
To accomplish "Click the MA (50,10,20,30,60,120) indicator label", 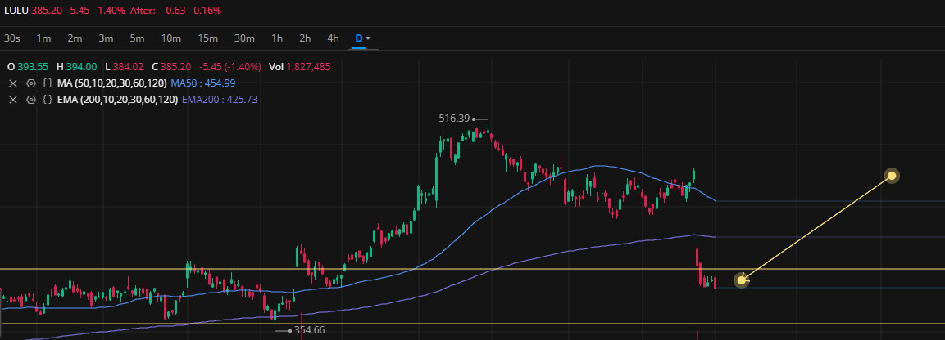I will [x=112, y=83].
